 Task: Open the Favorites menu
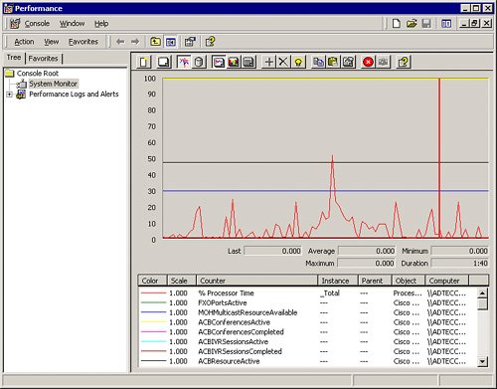83,42
